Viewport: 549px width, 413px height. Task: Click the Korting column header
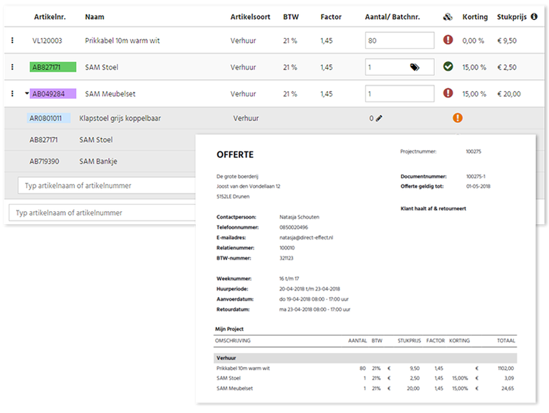[x=475, y=17]
